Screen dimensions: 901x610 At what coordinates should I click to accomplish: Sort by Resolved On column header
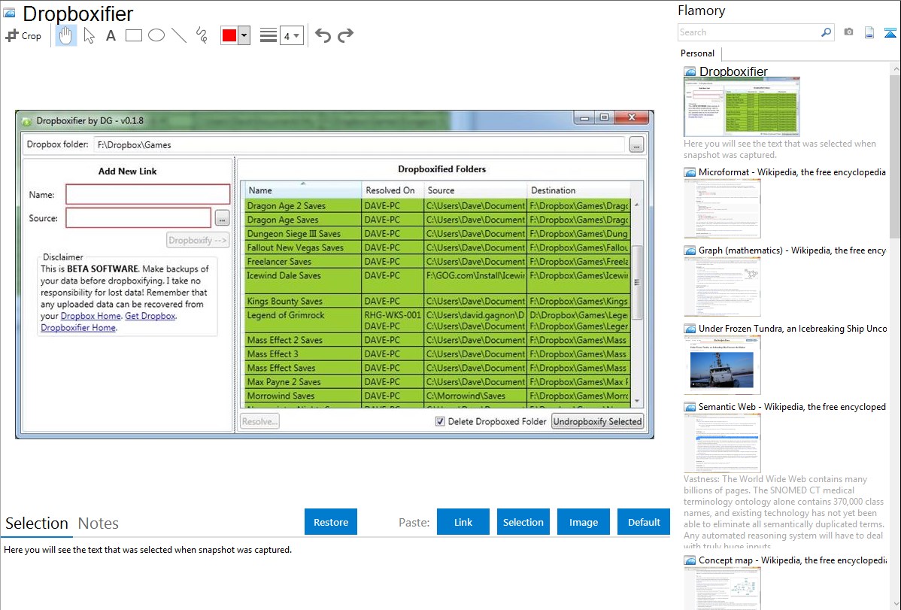tap(393, 190)
